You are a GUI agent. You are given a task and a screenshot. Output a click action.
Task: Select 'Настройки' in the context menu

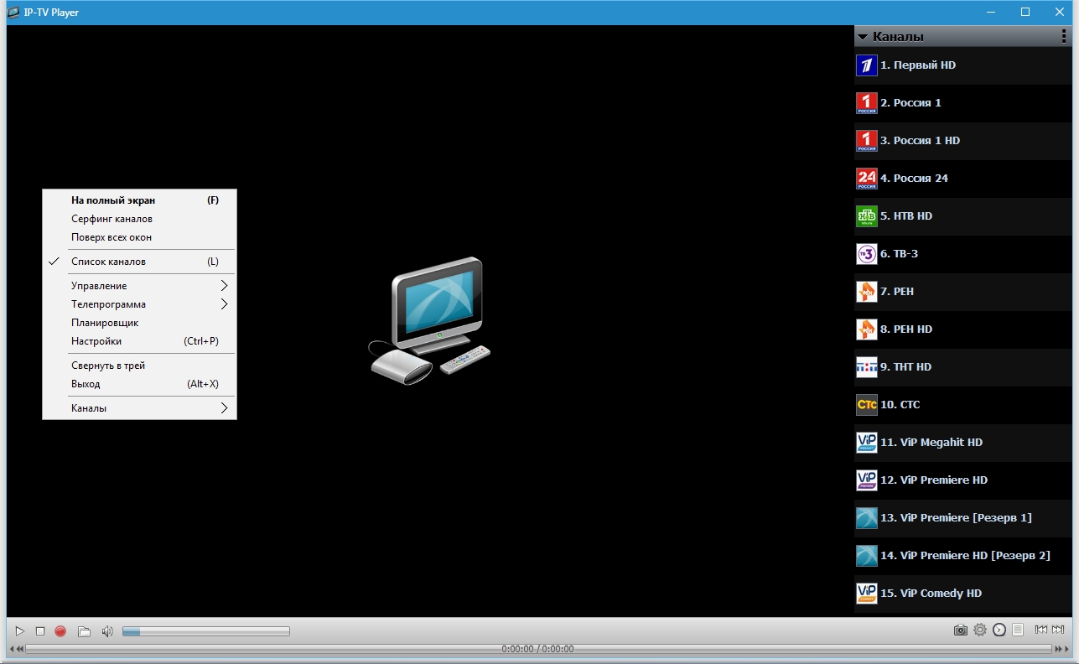tap(96, 341)
